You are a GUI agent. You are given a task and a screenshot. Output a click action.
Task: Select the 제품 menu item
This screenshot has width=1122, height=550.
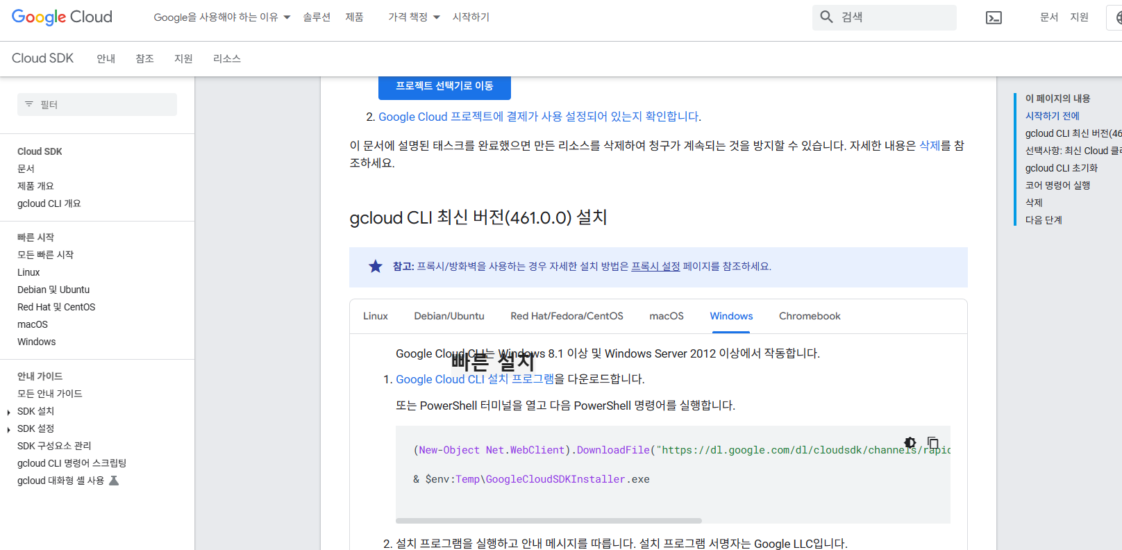(354, 17)
